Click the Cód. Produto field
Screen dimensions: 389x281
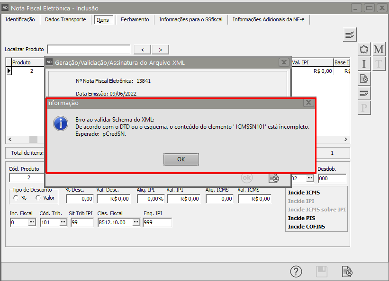pos(27,177)
